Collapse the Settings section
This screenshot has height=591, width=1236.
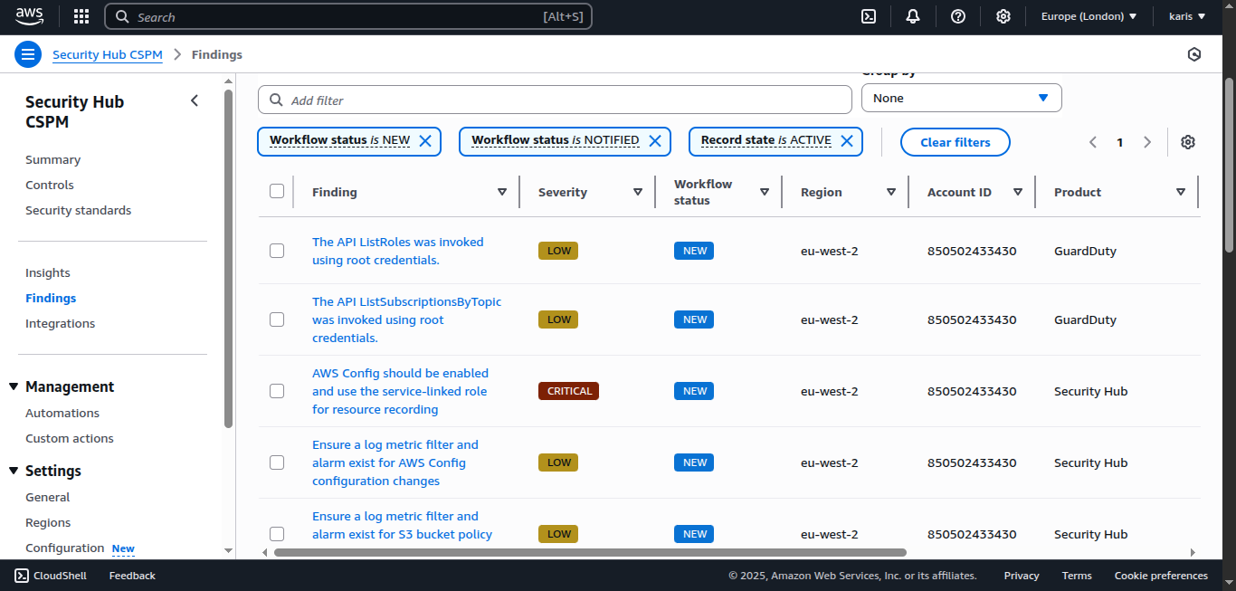pyautogui.click(x=14, y=471)
